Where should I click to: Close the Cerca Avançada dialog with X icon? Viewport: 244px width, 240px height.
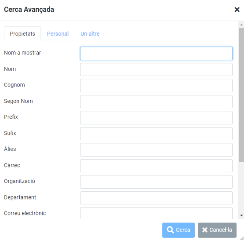tap(237, 10)
